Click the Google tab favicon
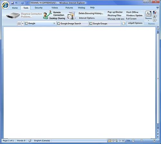Screen dimensions: 161x144 pos(26,23)
